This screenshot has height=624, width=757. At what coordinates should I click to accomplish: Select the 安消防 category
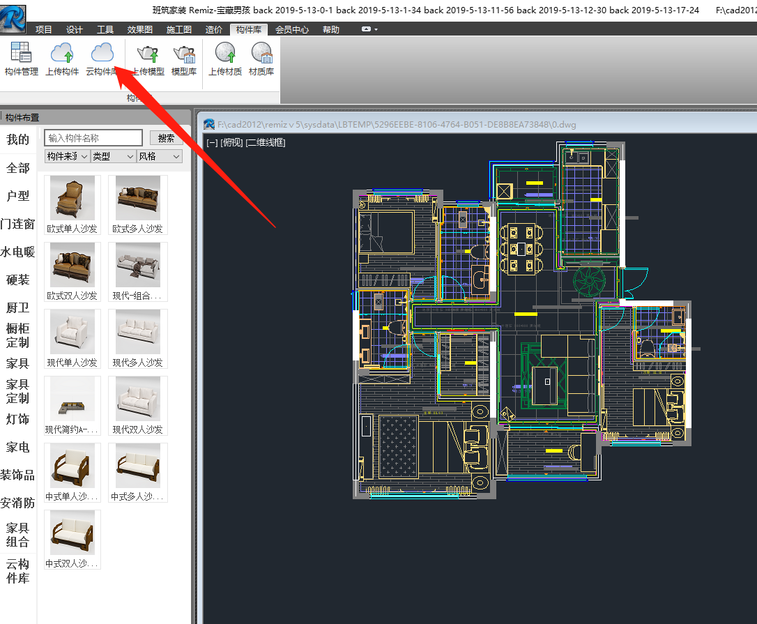18,503
